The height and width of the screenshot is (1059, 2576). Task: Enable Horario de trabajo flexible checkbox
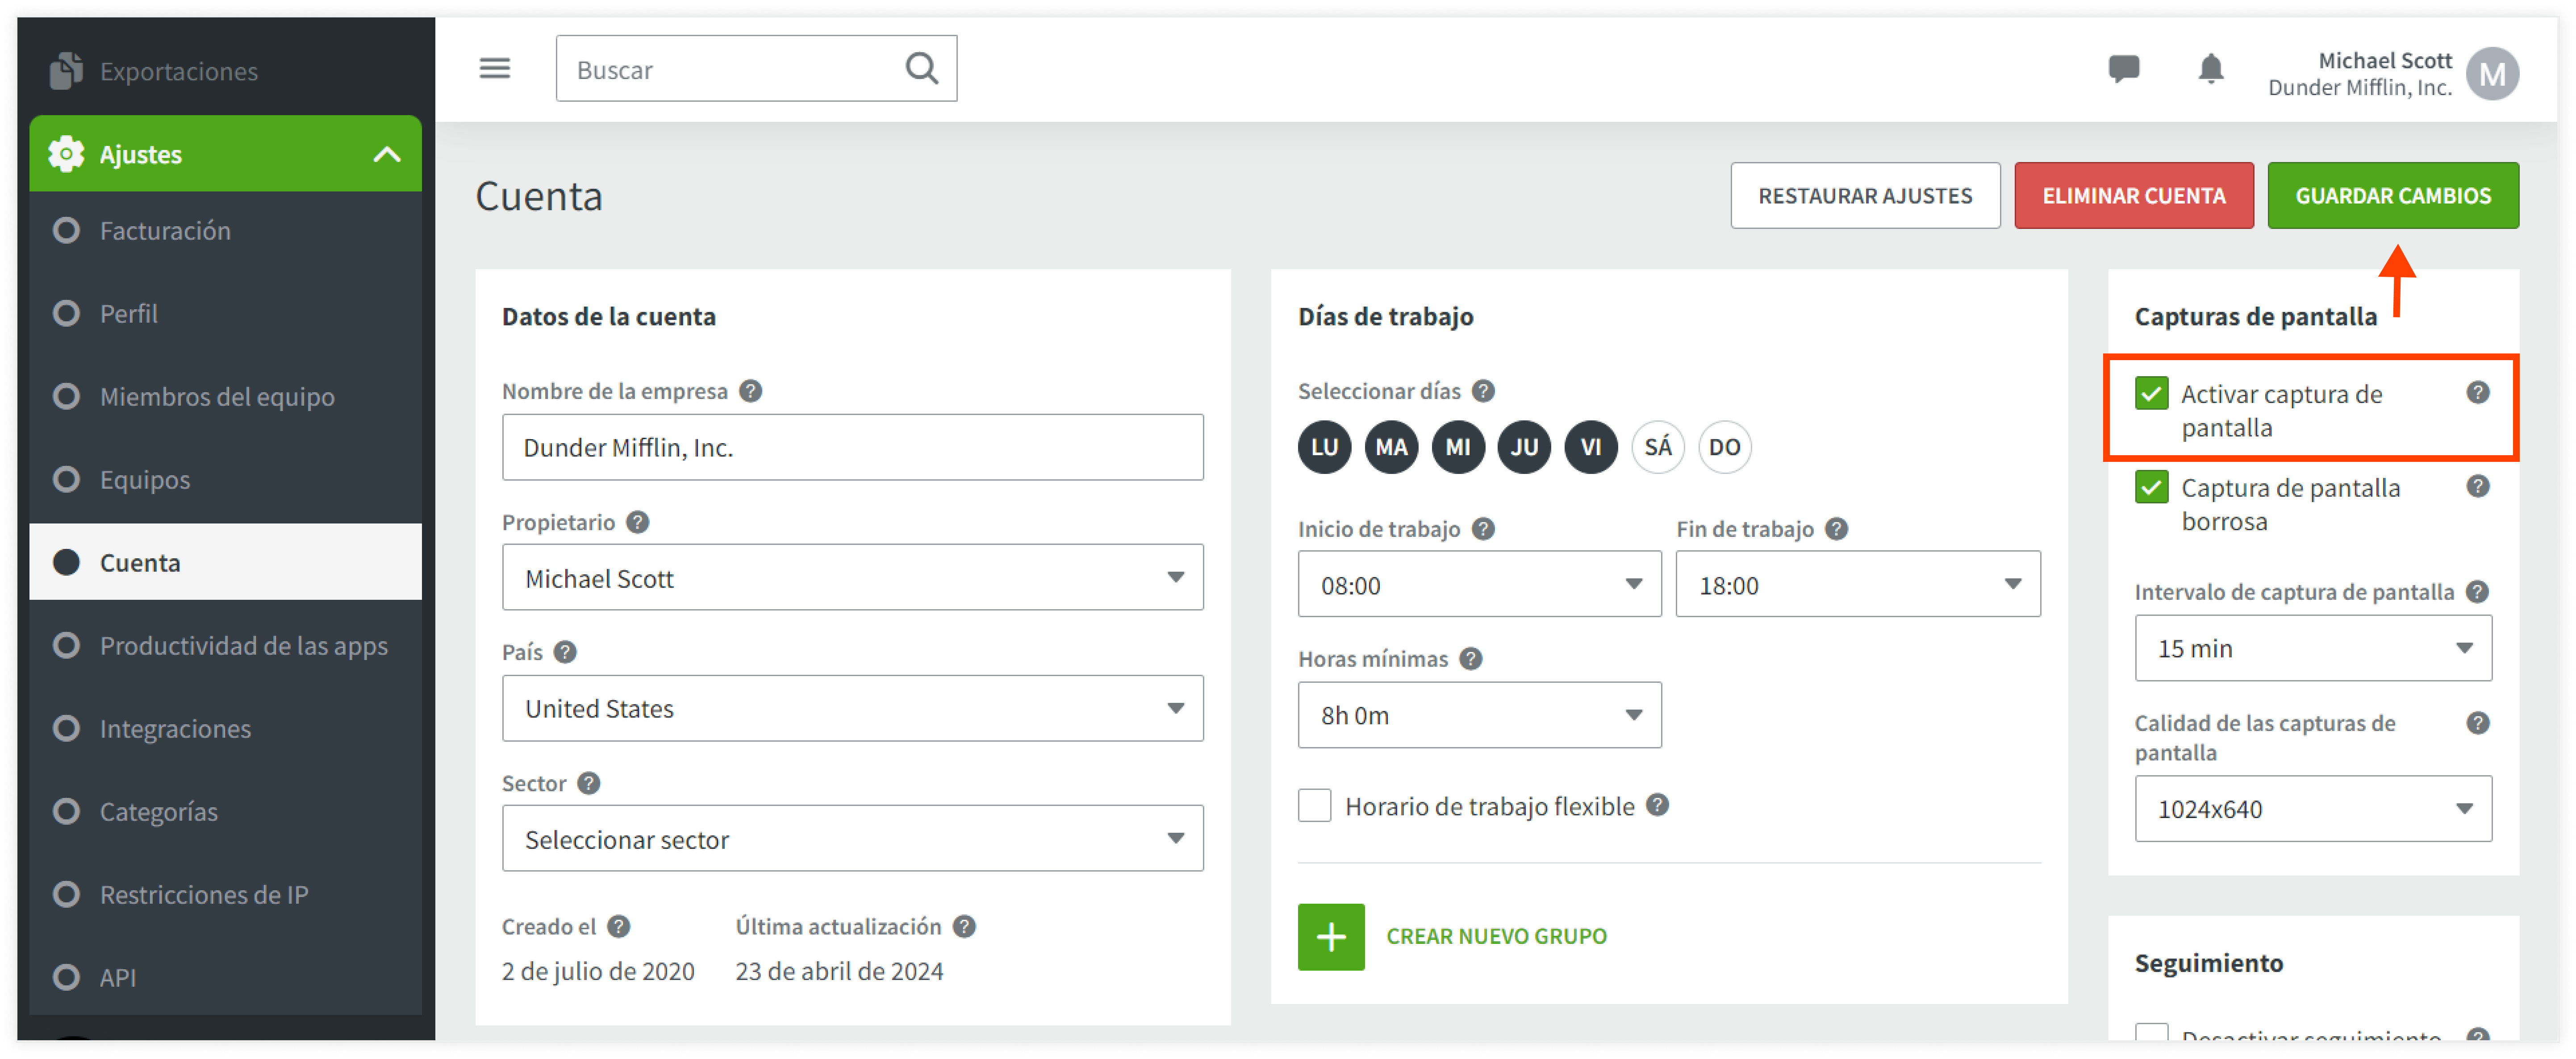point(1314,805)
